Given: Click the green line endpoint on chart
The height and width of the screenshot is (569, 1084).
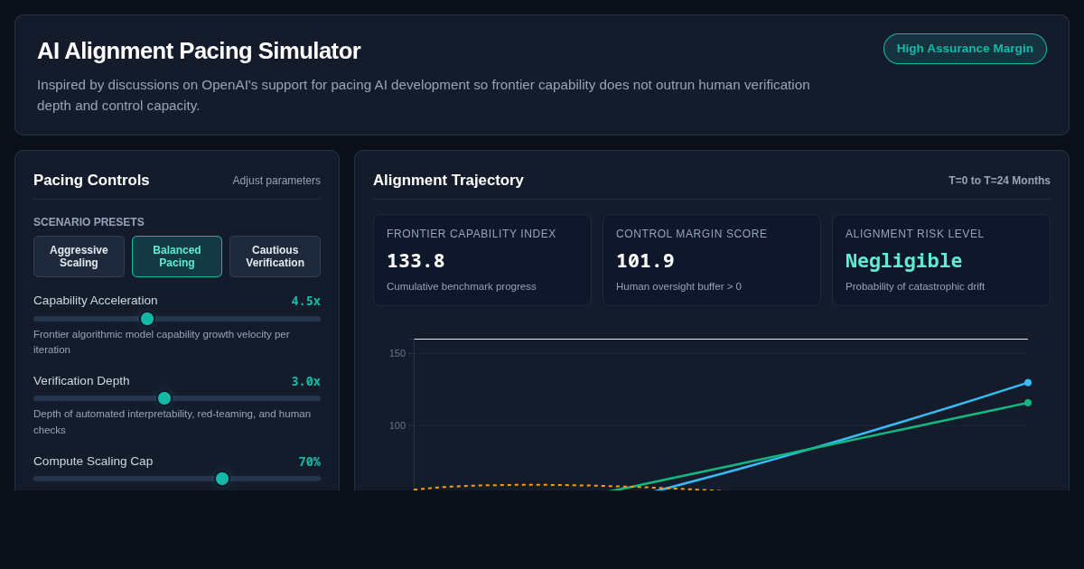Looking at the screenshot, I should pos(1028,403).
